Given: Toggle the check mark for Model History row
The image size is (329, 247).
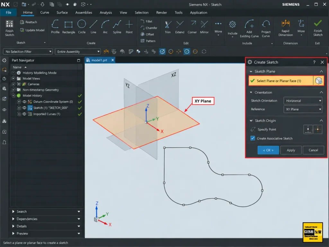Looking at the screenshot, I should pos(80,96).
